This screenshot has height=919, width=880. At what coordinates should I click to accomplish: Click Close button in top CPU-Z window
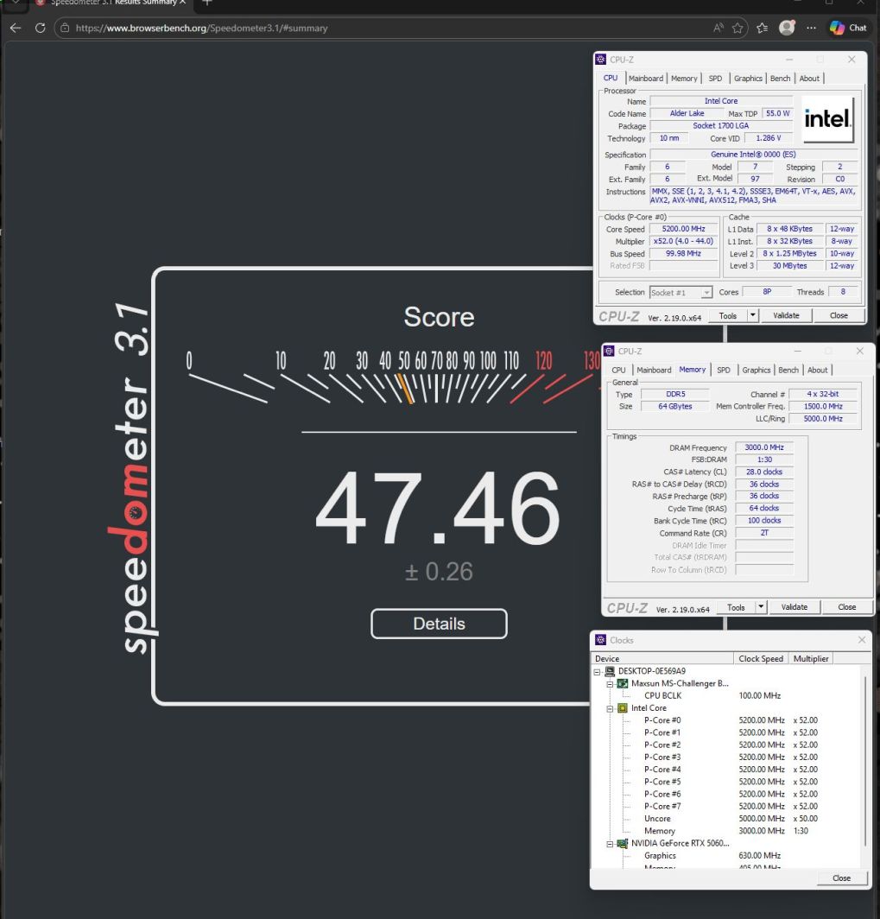coord(839,315)
